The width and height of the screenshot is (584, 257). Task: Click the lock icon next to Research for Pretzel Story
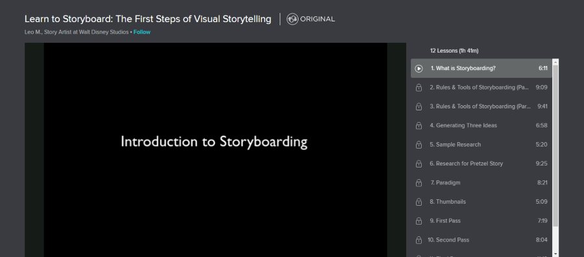pos(419,164)
